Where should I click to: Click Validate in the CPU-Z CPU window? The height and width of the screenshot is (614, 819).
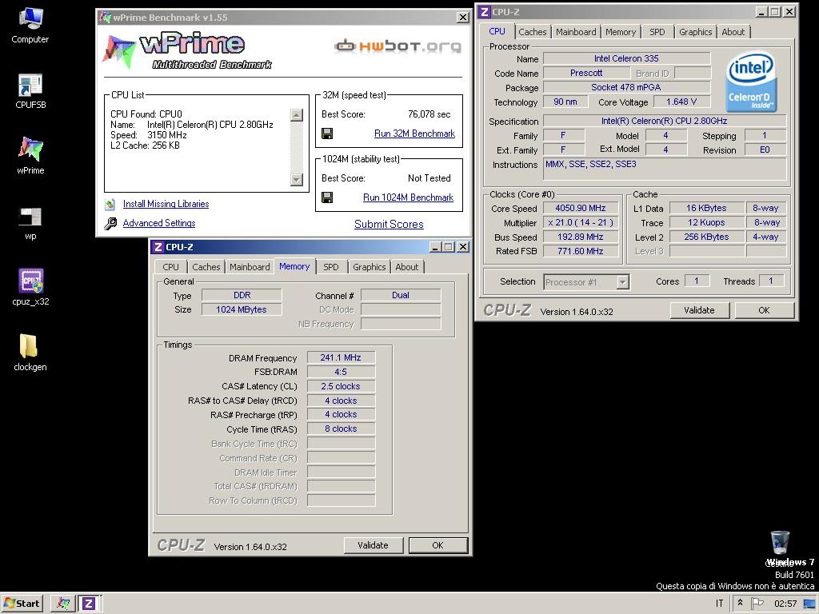[x=699, y=310]
